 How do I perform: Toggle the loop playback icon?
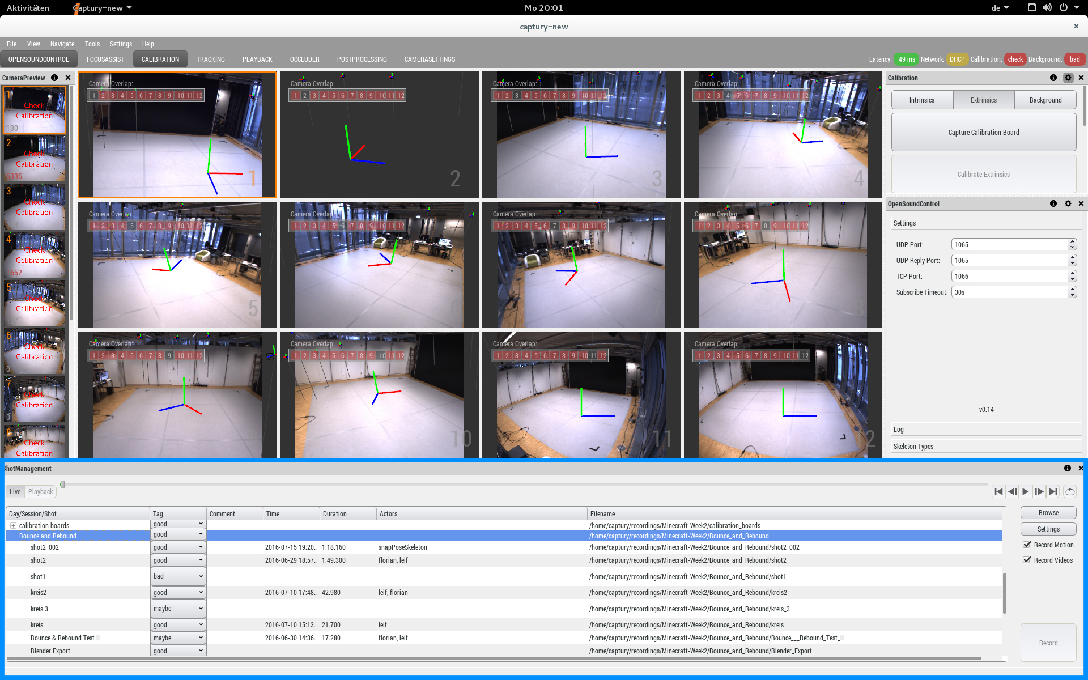[x=1070, y=491]
